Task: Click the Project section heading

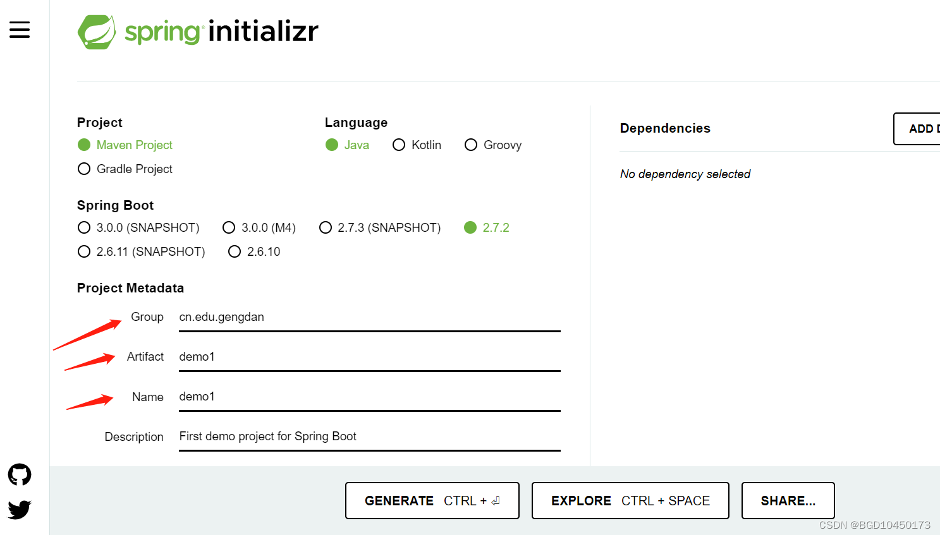Action: (x=100, y=123)
